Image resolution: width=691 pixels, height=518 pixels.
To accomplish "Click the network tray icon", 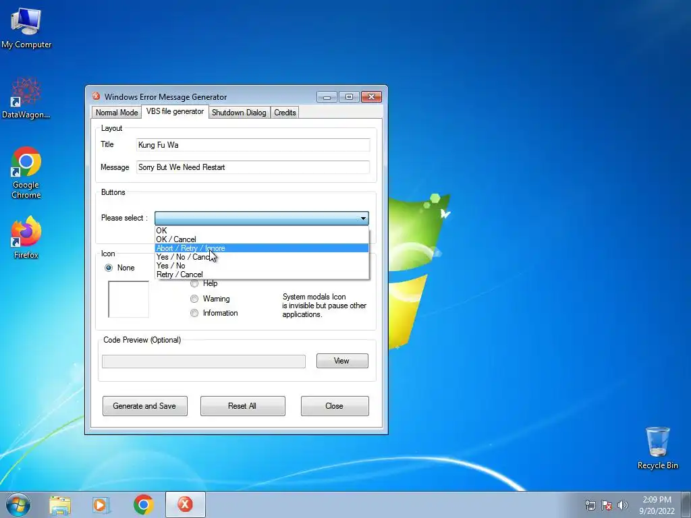I will [x=590, y=505].
